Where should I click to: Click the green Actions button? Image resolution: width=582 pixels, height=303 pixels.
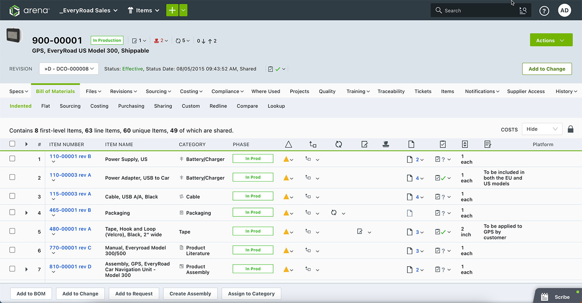click(x=551, y=40)
